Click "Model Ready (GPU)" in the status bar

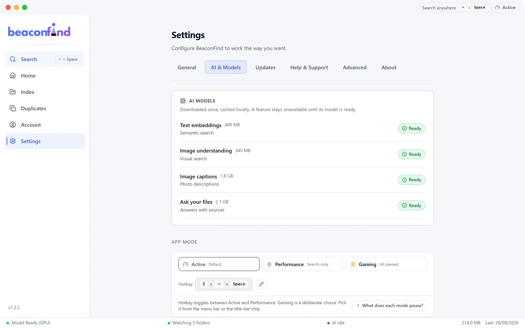(28, 323)
